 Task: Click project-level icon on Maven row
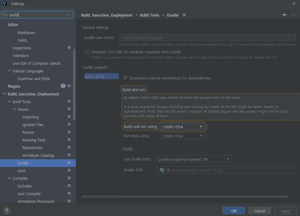(69, 109)
